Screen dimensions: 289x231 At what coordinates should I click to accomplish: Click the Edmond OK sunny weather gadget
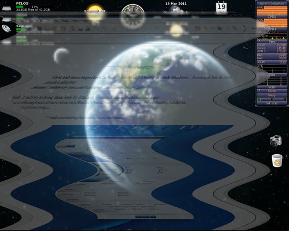tap(95, 13)
